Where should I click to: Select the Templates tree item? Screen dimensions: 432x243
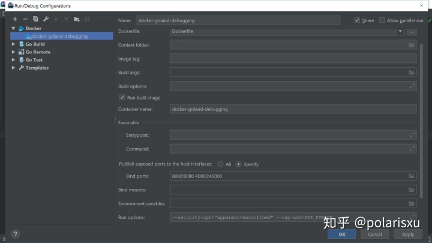click(x=37, y=68)
